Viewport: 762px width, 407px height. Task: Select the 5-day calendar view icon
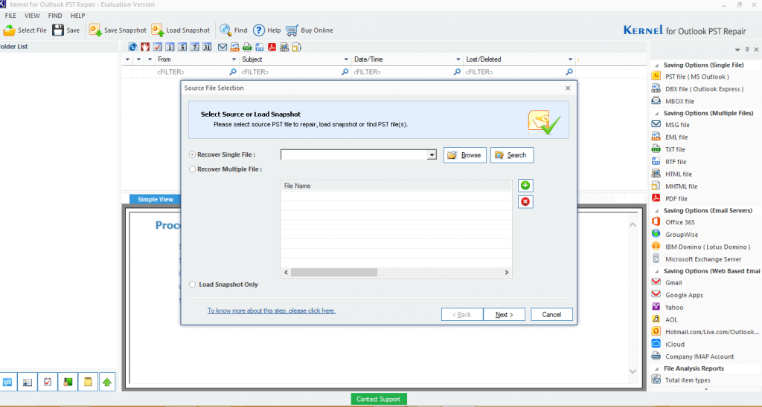coord(182,47)
